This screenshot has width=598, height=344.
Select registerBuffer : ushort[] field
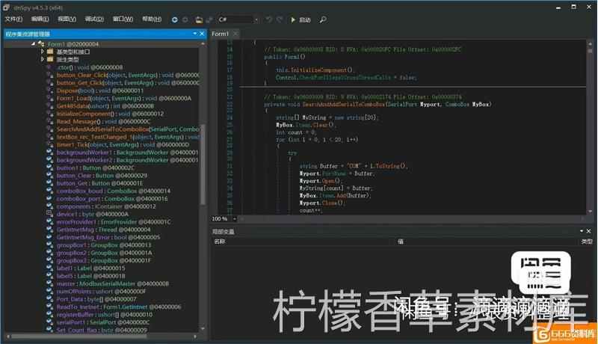[x=104, y=314]
